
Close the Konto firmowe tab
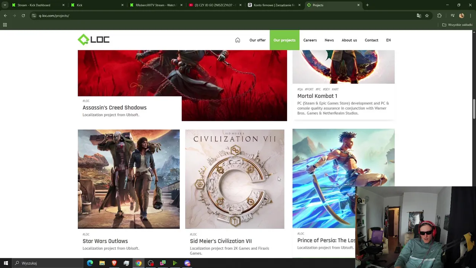299,5
